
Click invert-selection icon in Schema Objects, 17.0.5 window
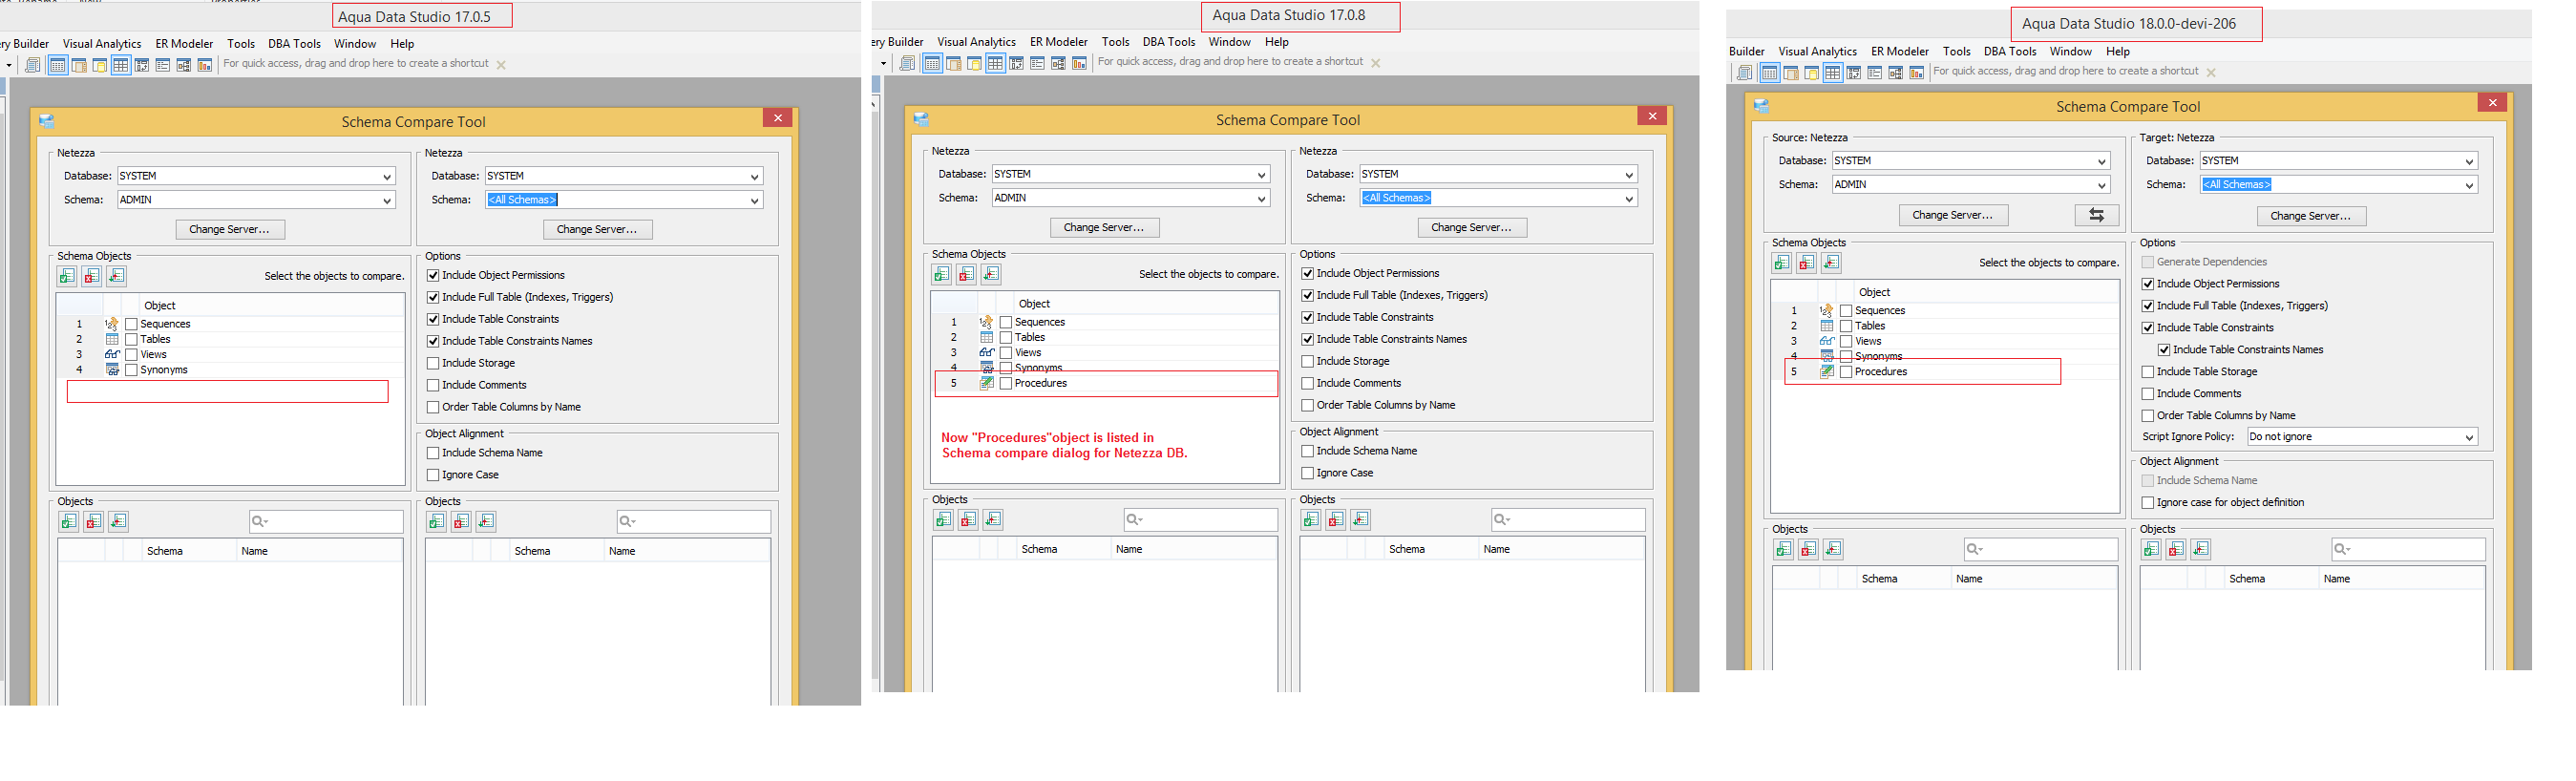117,276
